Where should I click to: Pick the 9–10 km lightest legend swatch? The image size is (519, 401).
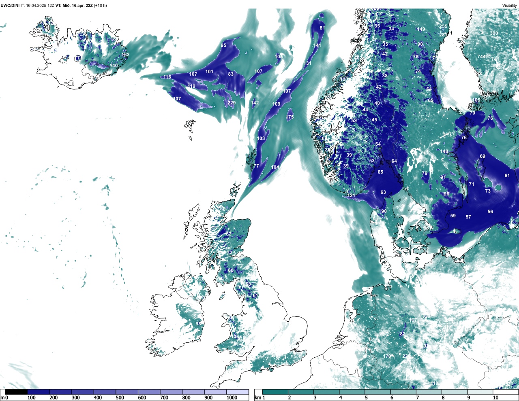pyautogui.click(x=480, y=392)
